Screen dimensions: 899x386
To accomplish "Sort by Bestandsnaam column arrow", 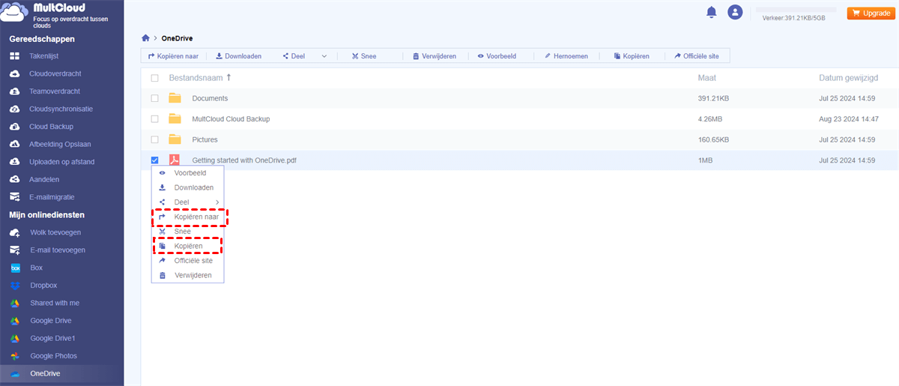I will click(x=228, y=77).
